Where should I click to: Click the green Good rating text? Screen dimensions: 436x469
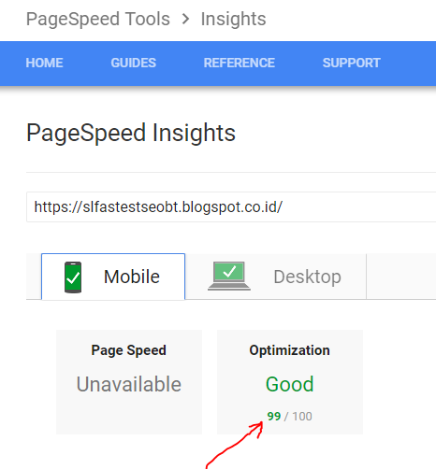coord(290,384)
